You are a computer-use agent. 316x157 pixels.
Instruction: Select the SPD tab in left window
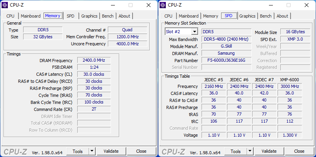[71, 16]
